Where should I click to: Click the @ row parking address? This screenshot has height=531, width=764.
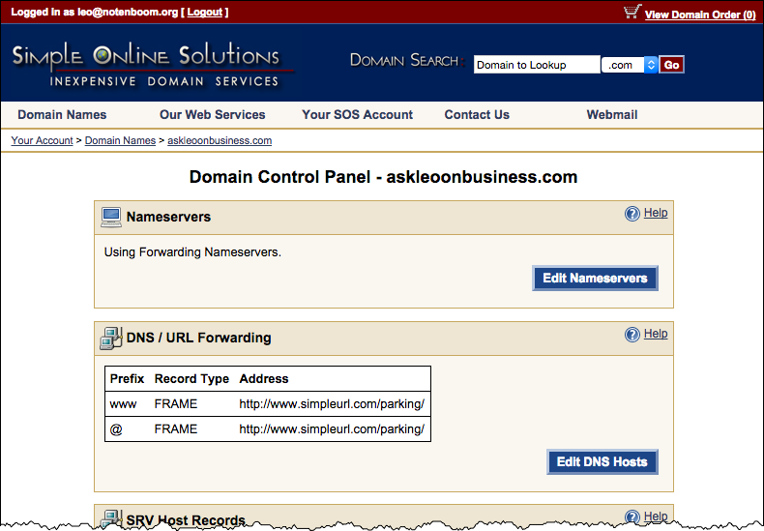(x=332, y=429)
